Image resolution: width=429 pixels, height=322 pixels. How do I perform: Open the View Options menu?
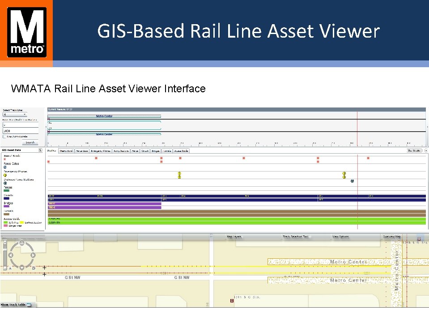340,236
